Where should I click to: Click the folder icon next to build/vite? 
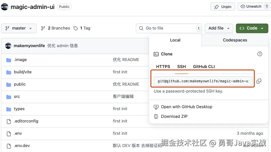pos(9,72)
